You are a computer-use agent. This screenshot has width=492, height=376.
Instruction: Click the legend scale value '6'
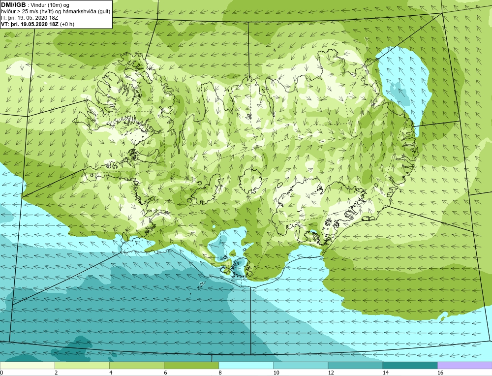click(165, 373)
